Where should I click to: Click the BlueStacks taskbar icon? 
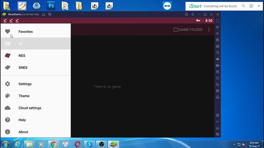(113, 144)
